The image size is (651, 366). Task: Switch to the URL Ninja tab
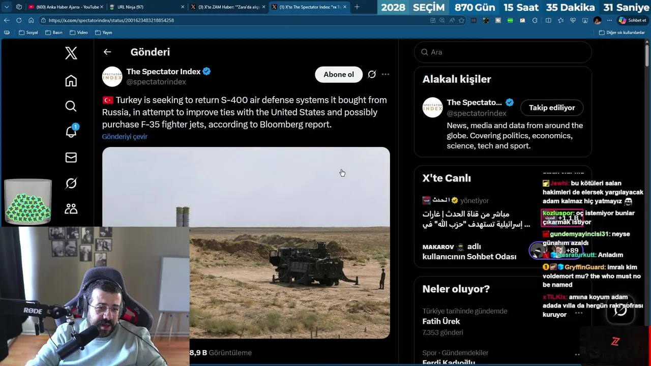[x=146, y=7]
